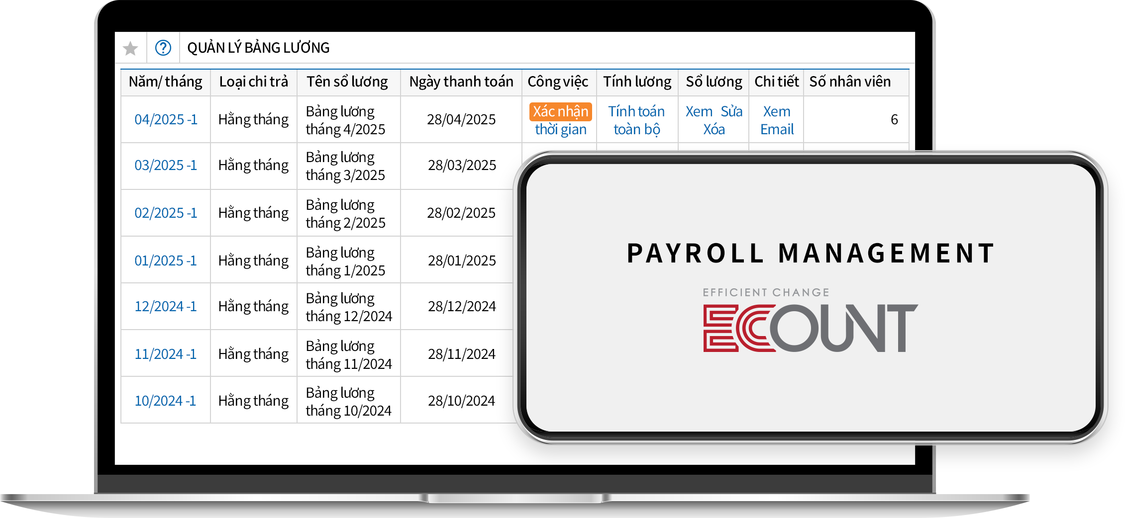The image size is (1125, 518).
Task: Click the Ngày thanh toán column header
Action: pyautogui.click(x=461, y=82)
